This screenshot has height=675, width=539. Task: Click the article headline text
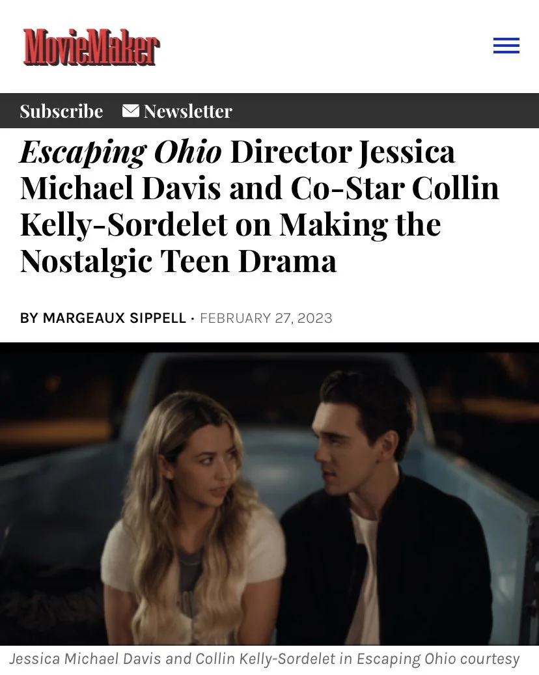click(260, 206)
